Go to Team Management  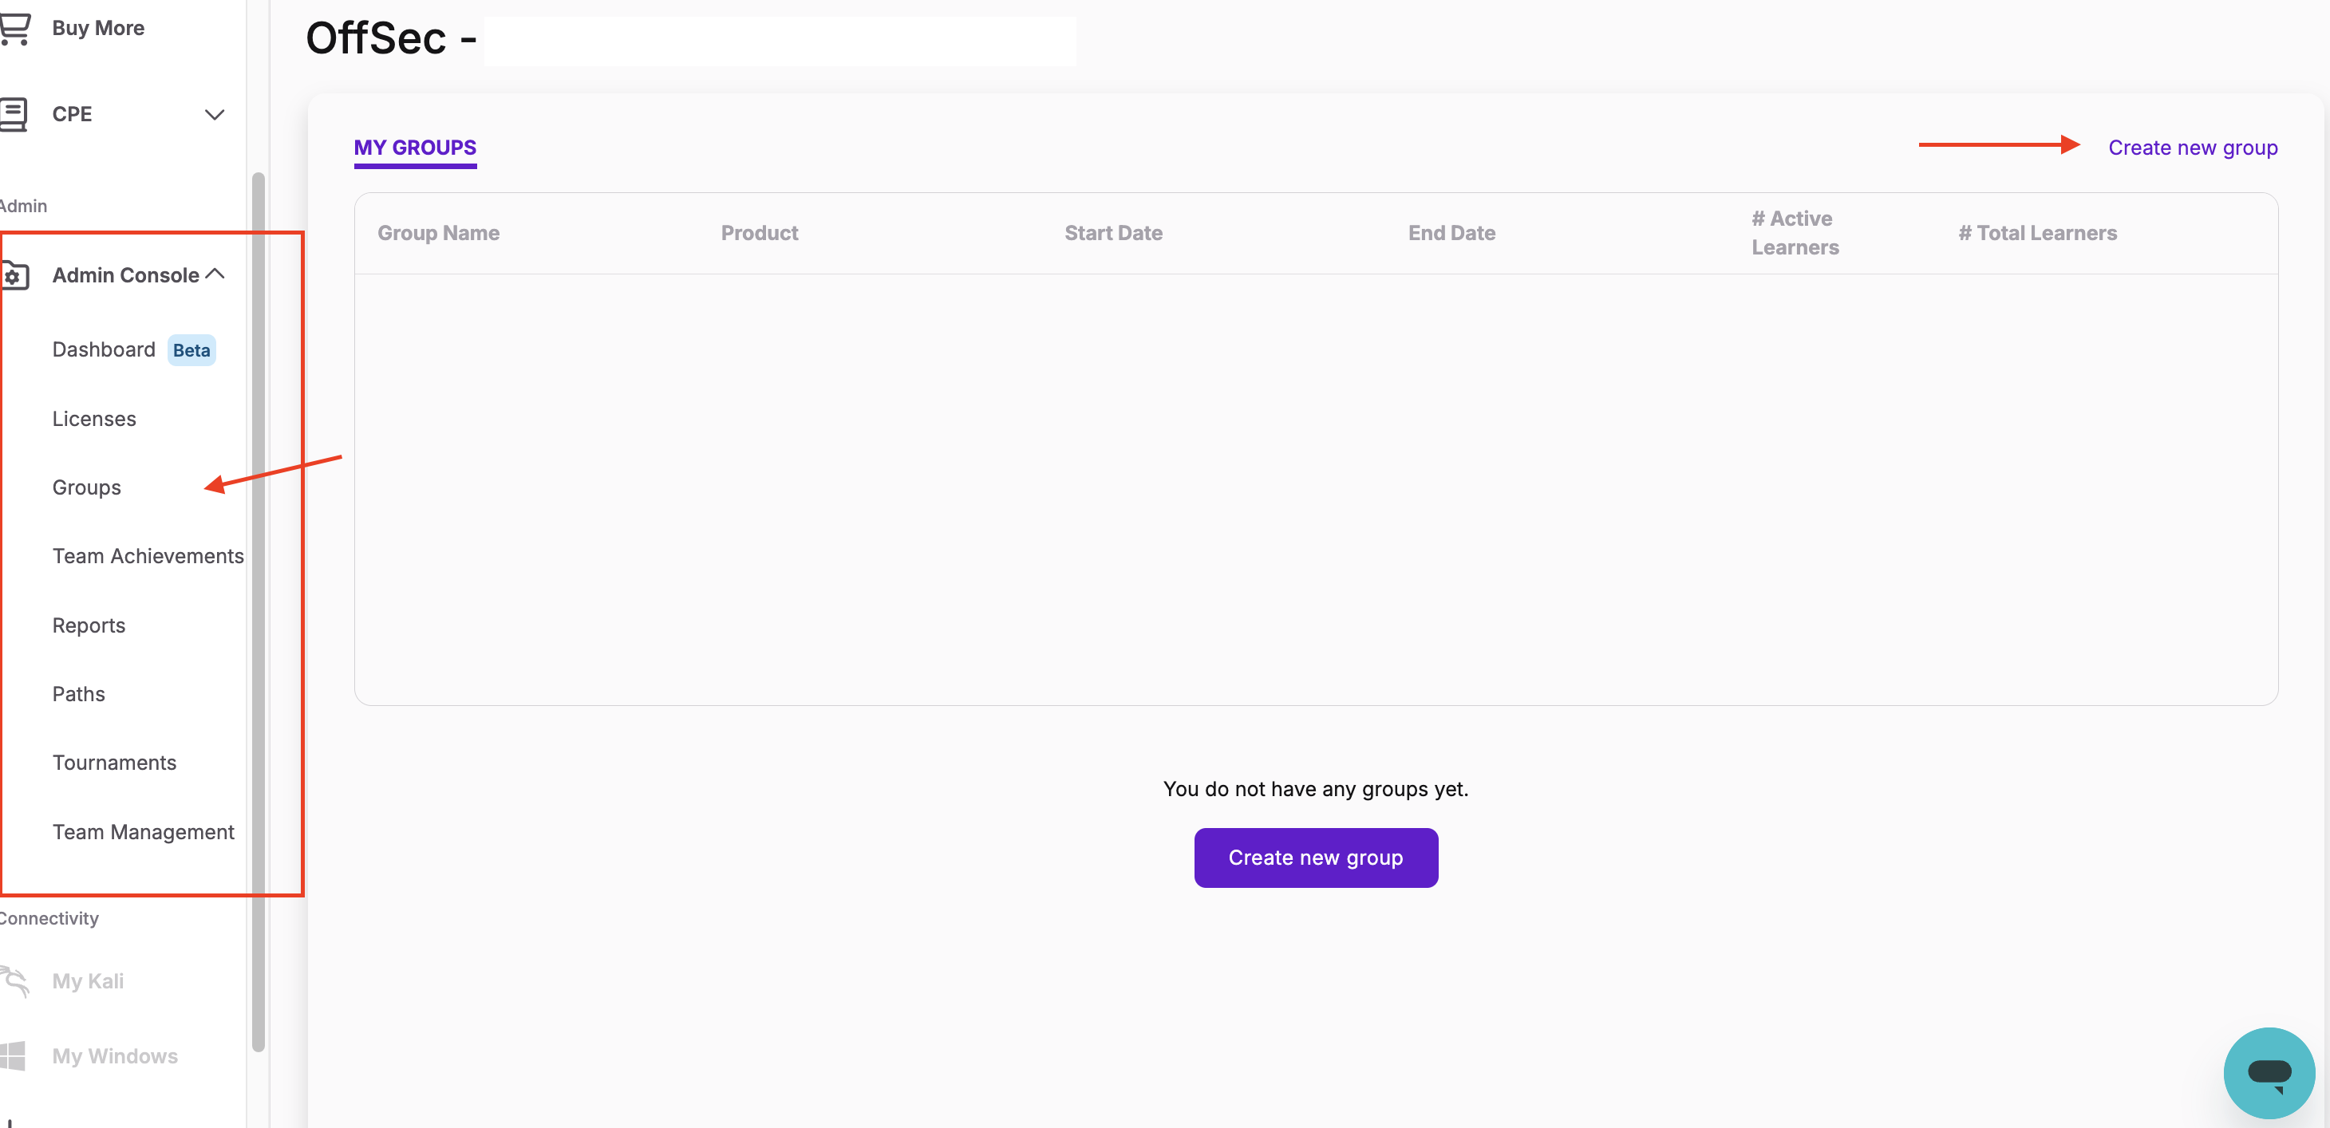pos(143,832)
